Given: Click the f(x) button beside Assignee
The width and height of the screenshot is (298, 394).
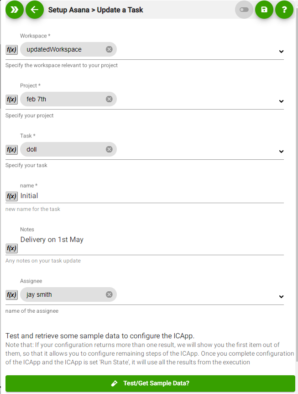Looking at the screenshot, I should (x=11, y=295).
